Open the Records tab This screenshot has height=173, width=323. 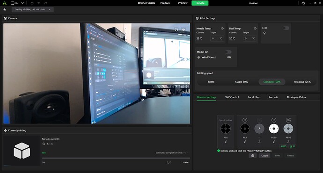[273, 97]
